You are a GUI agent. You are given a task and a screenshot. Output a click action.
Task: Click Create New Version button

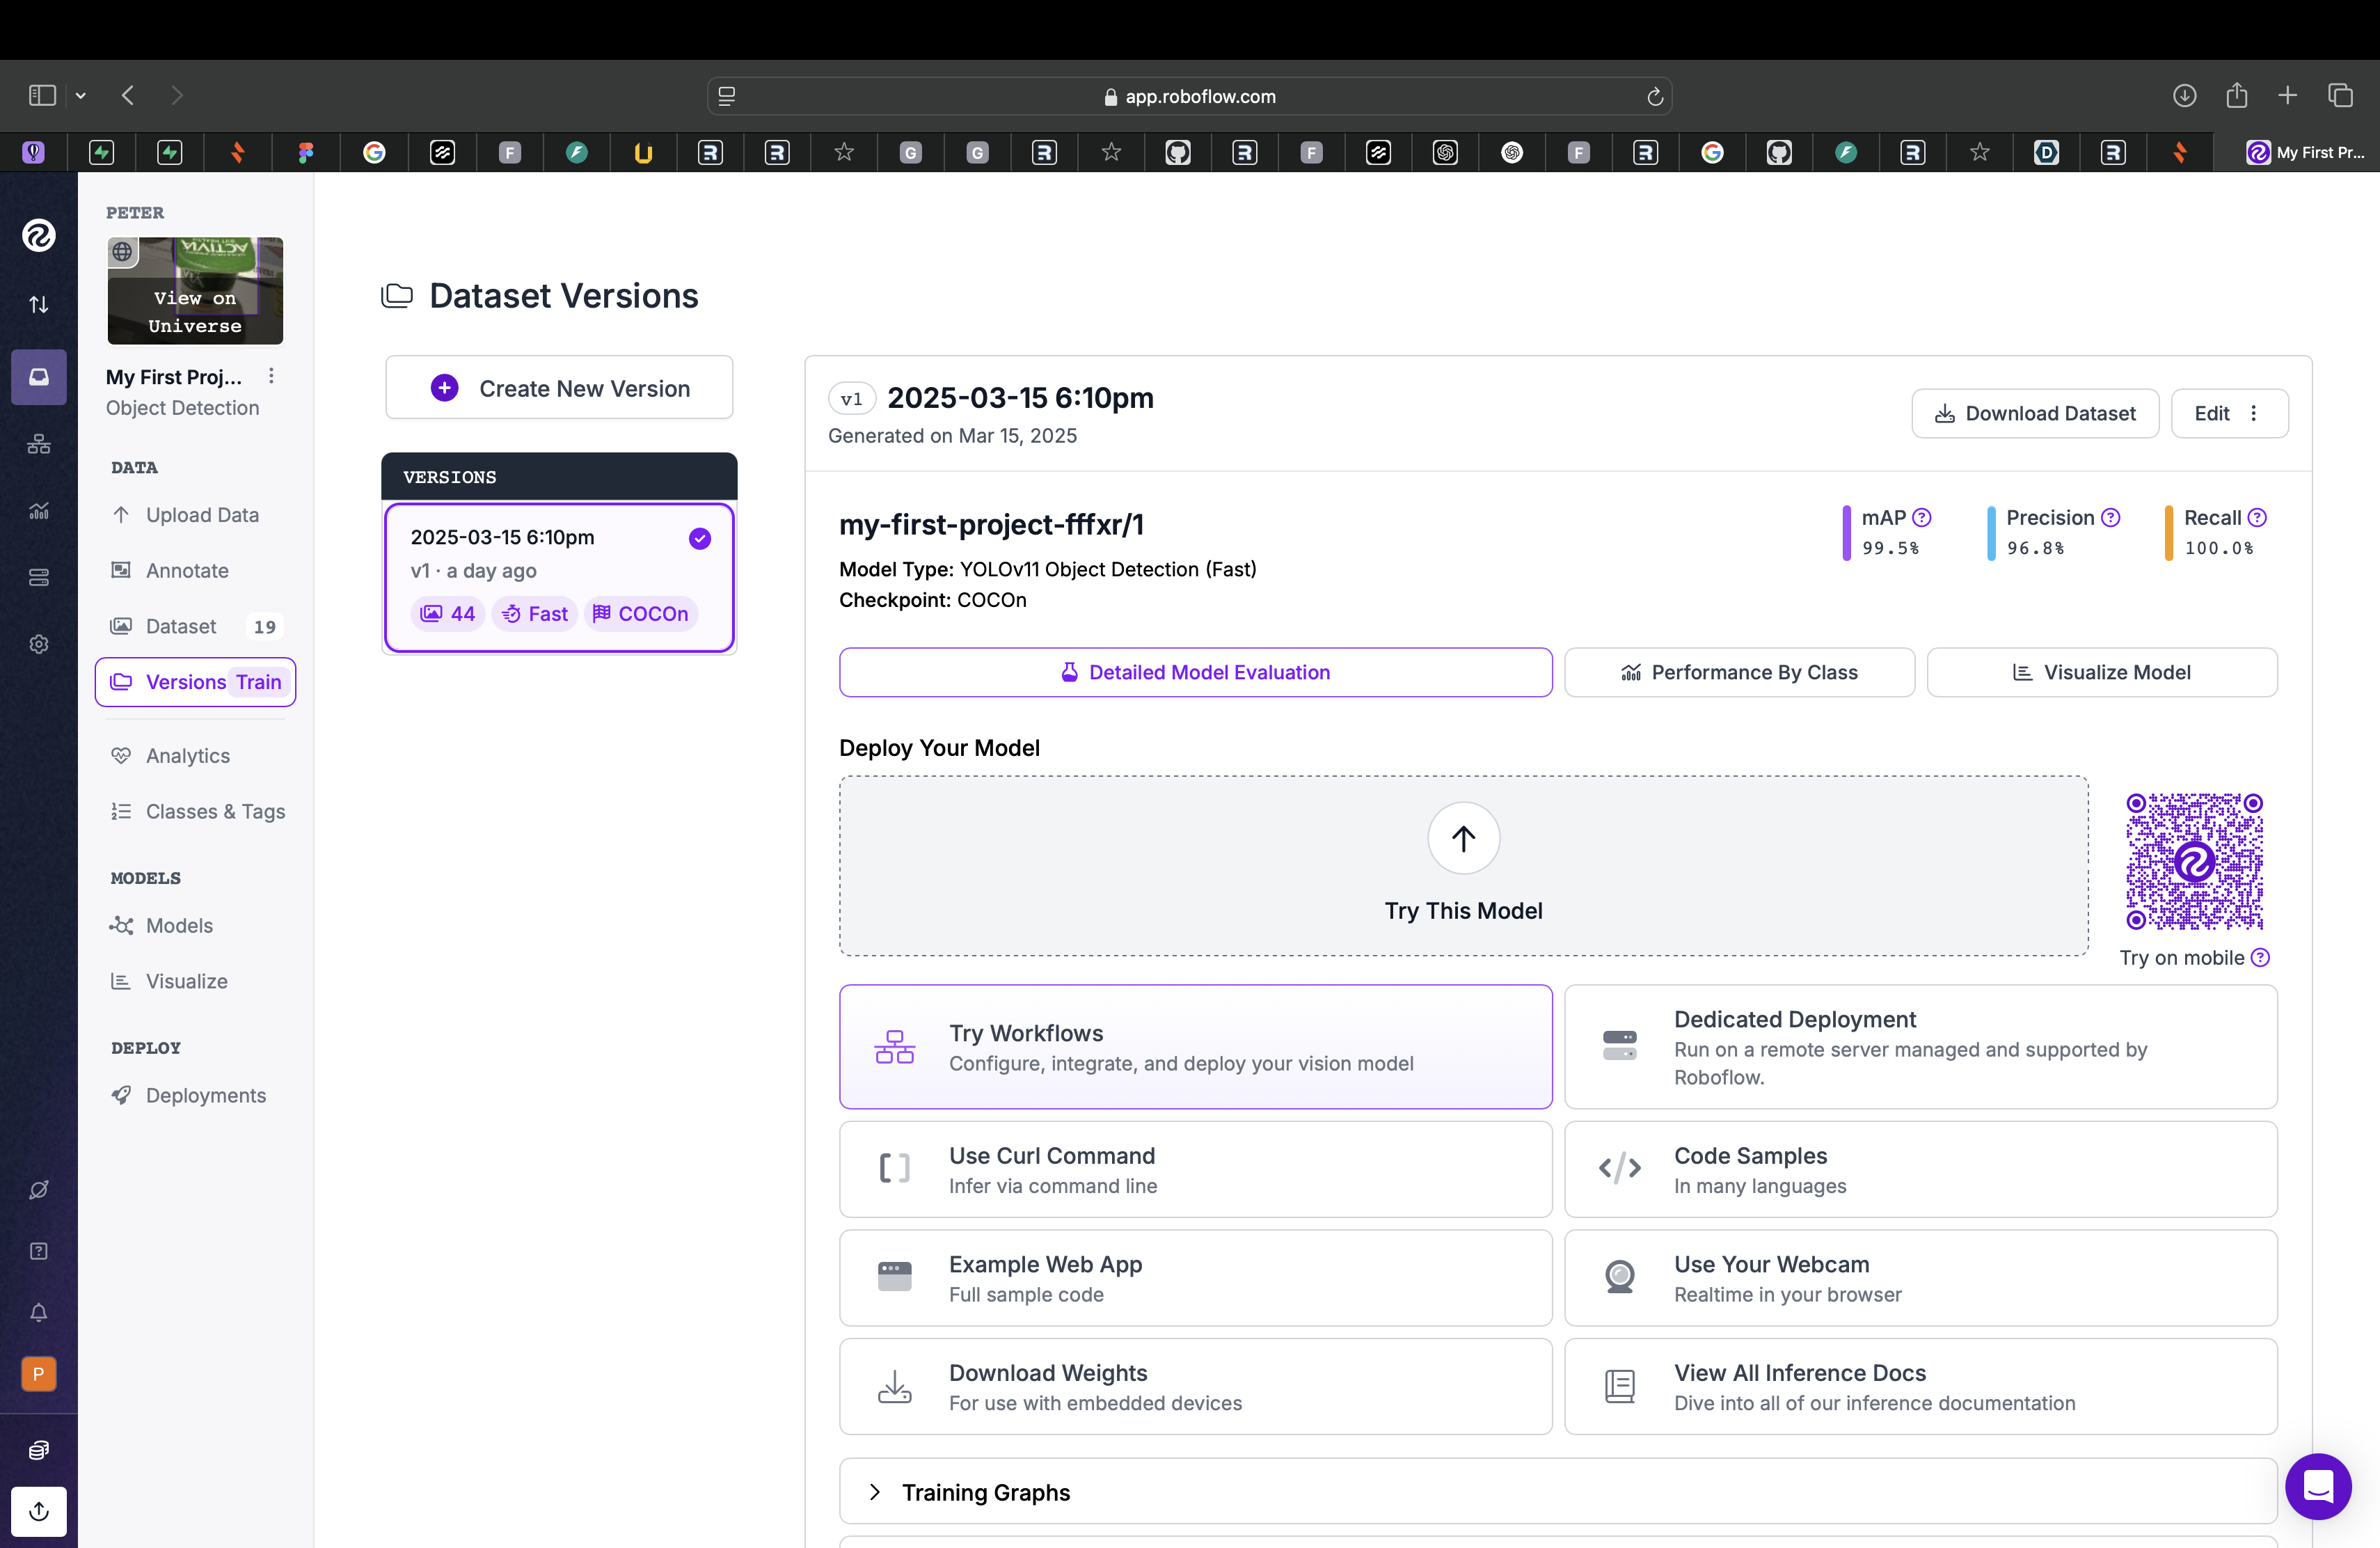(559, 388)
